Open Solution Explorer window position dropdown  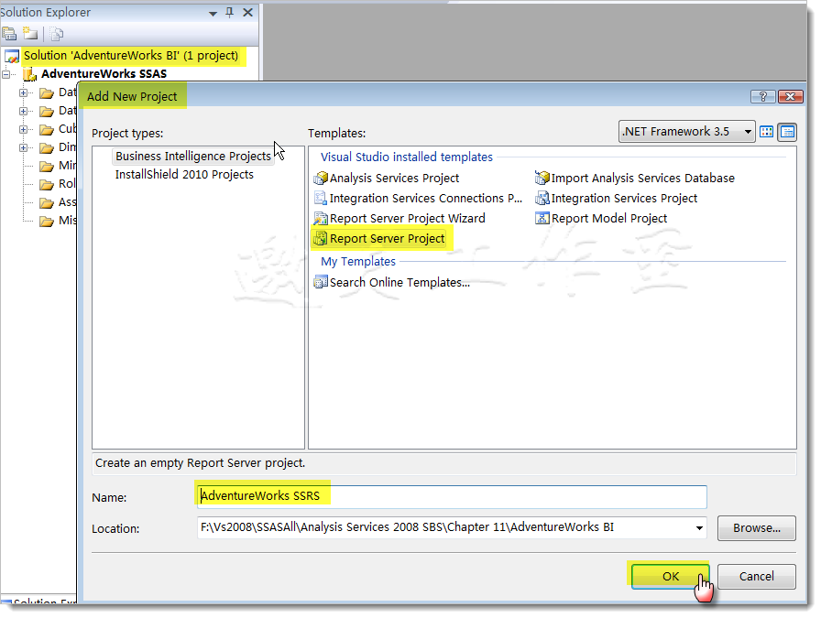[x=213, y=13]
